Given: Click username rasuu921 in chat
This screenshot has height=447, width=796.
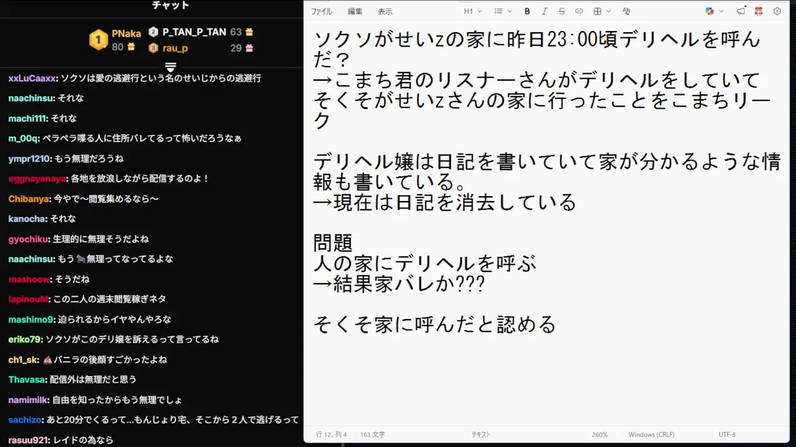Looking at the screenshot, I should (x=28, y=440).
